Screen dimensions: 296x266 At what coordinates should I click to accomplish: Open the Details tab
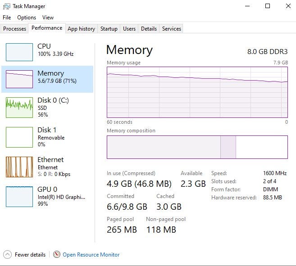click(x=149, y=29)
